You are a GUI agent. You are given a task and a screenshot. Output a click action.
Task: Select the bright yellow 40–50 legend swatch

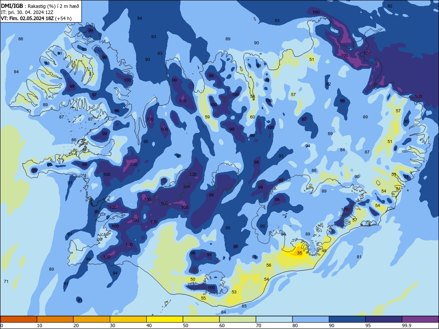pos(165,319)
